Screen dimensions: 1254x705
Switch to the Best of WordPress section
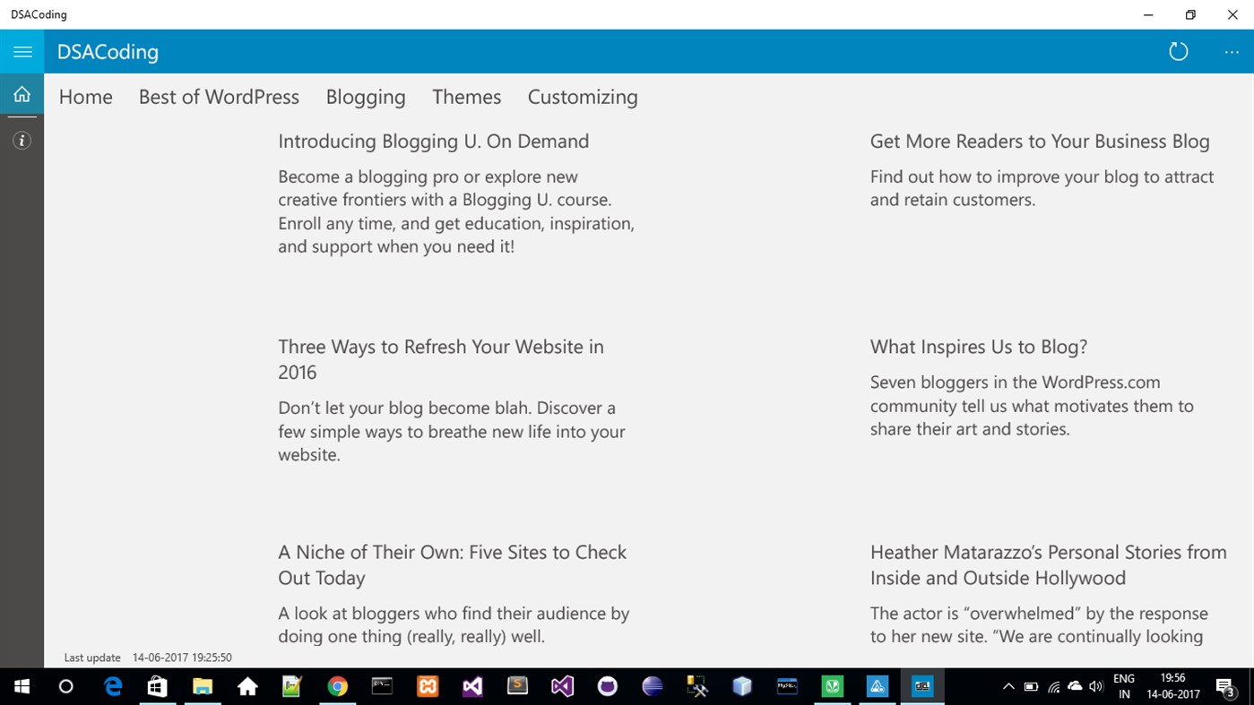pos(219,96)
